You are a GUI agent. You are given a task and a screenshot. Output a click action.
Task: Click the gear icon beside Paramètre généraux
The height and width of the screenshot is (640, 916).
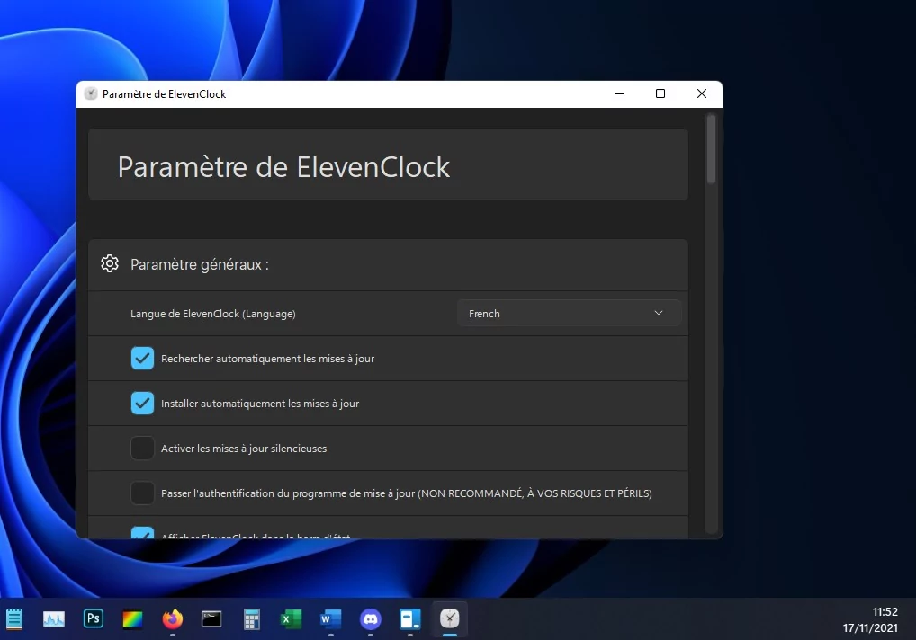pyautogui.click(x=110, y=263)
